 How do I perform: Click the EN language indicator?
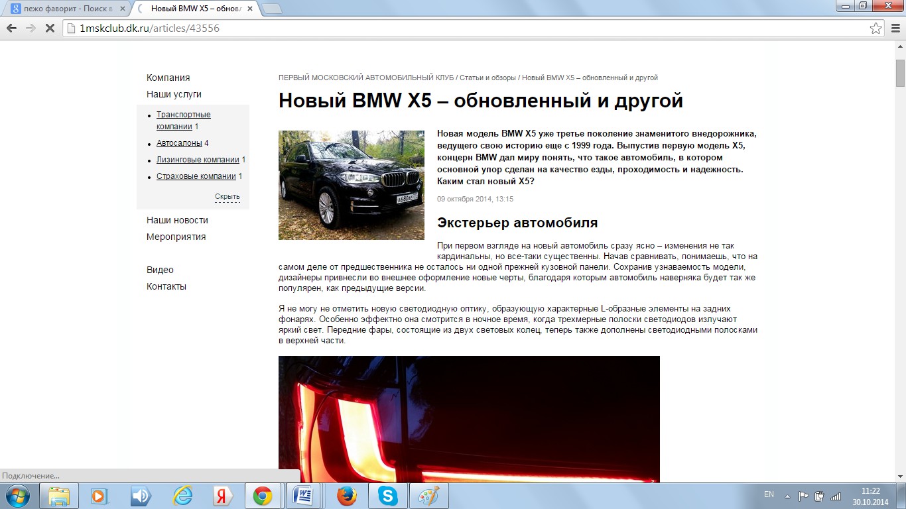point(769,494)
